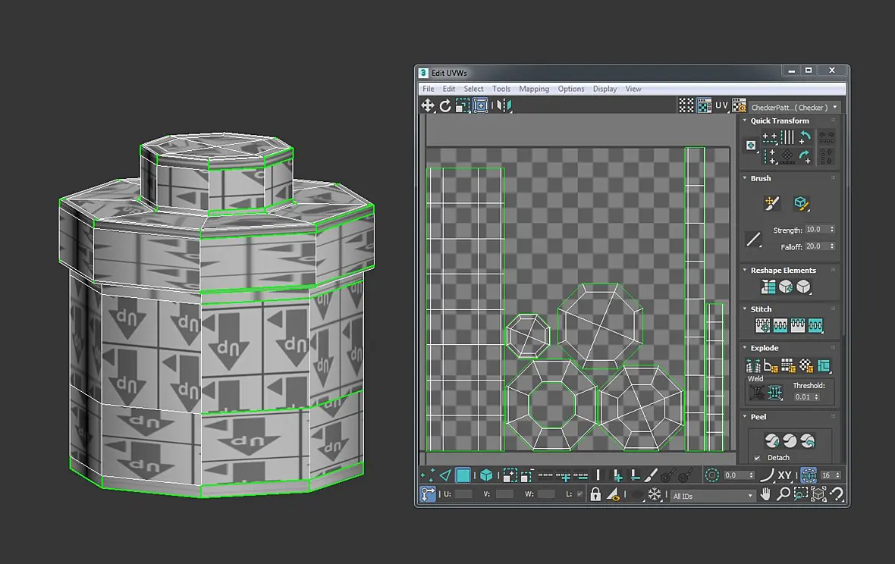Open the Options menu

571,89
